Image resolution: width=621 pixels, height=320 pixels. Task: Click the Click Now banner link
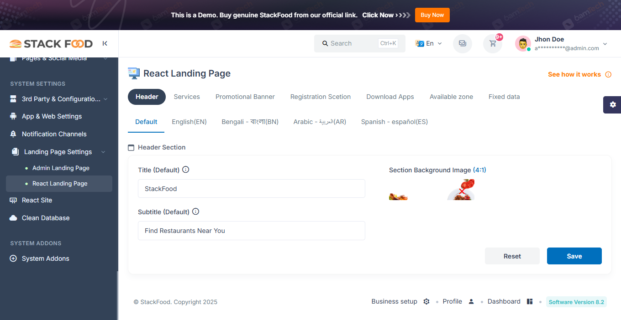[386, 15]
